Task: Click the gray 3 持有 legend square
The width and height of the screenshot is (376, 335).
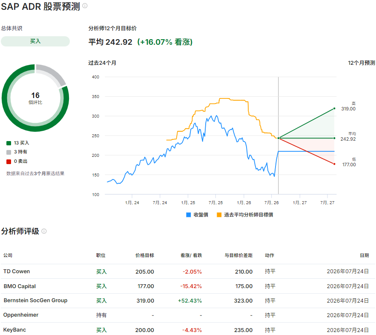Action: (x=9, y=152)
